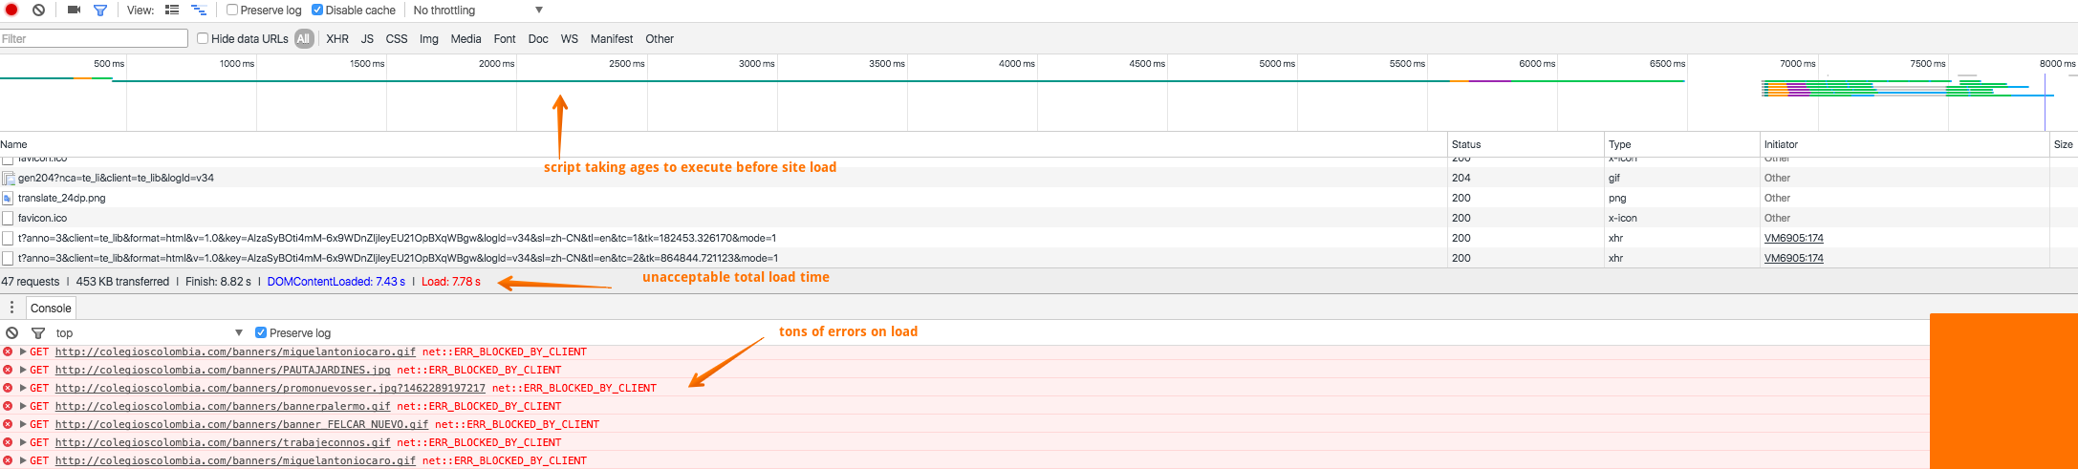Check Hide data URLs
2078x469 pixels.
(x=203, y=38)
